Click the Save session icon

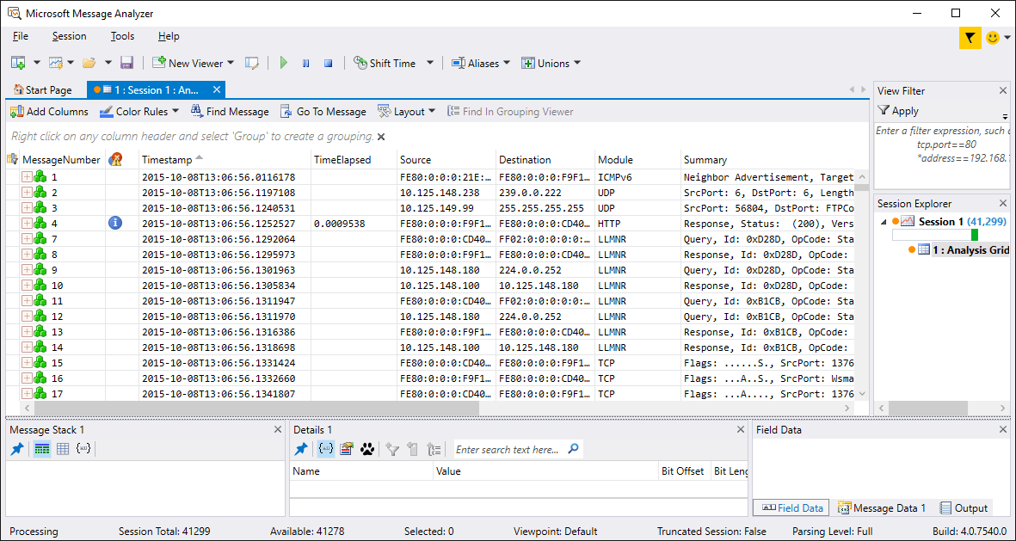pos(126,62)
